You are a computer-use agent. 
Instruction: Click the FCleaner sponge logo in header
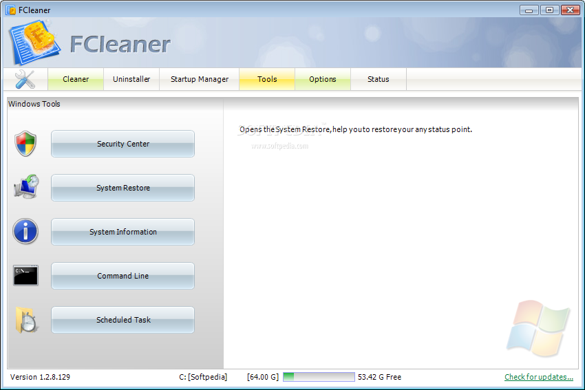click(35, 43)
